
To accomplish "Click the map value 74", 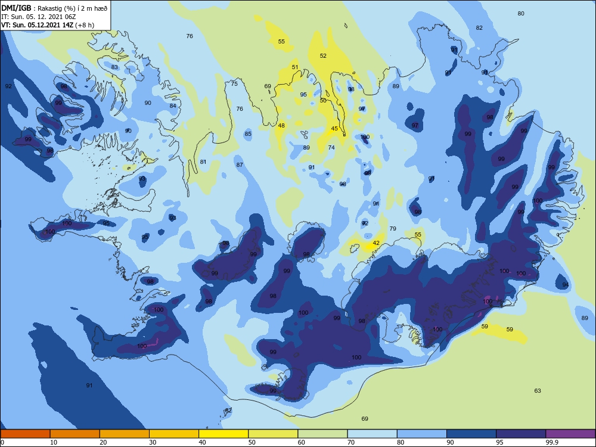I will tap(331, 147).
